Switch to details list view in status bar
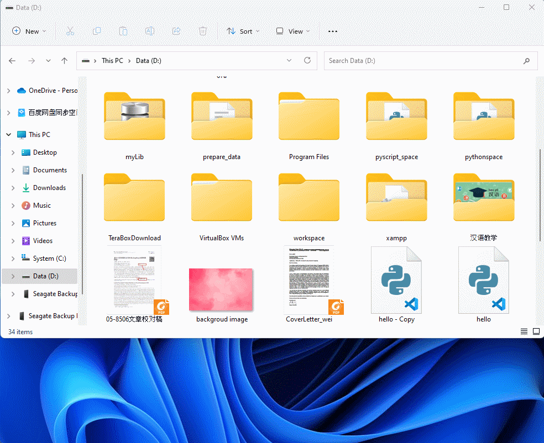This screenshot has height=443, width=544. 524,331
